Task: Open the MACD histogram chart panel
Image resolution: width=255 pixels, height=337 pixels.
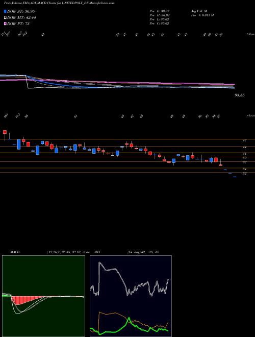Action: pyautogui.click(x=43, y=296)
